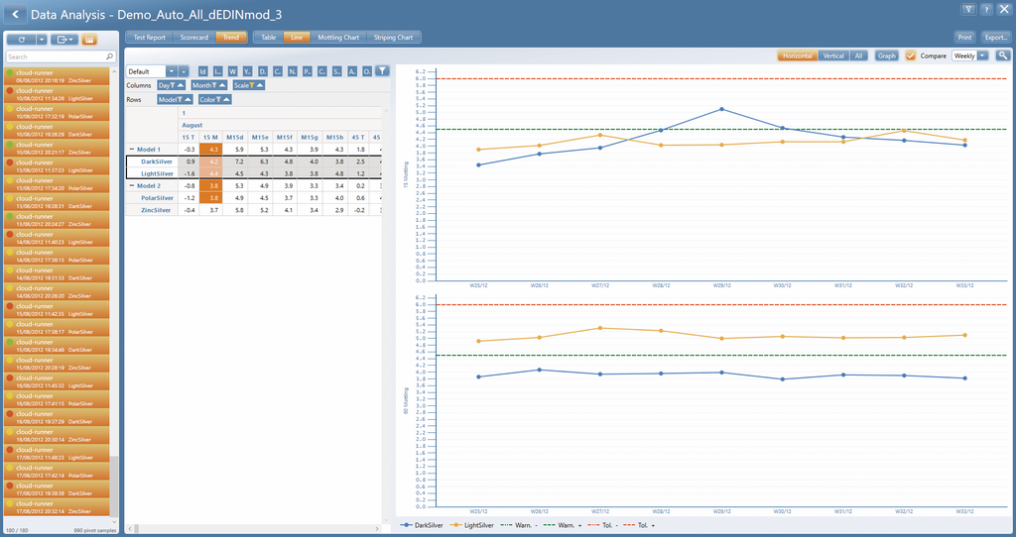The width and height of the screenshot is (1016, 537).
Task: Add the D.. field chip
Action: (x=262, y=71)
